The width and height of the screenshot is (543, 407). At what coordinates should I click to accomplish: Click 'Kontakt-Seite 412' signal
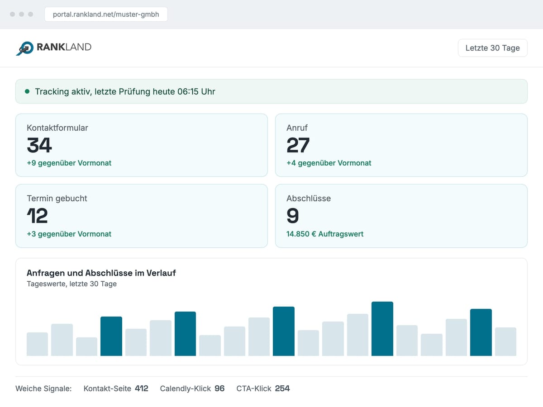click(116, 388)
